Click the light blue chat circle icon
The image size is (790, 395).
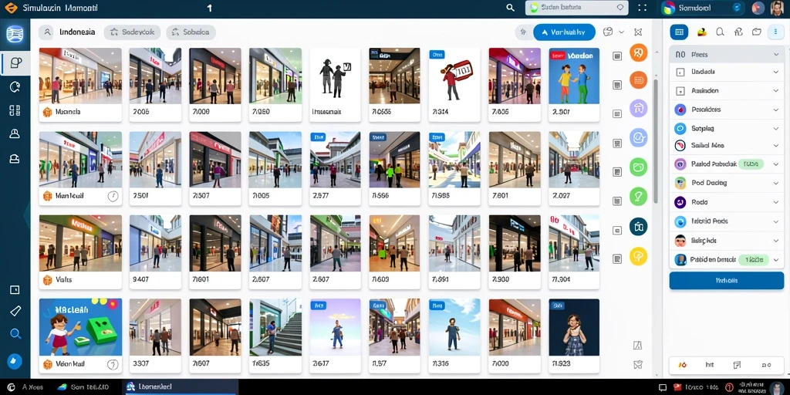point(638,137)
